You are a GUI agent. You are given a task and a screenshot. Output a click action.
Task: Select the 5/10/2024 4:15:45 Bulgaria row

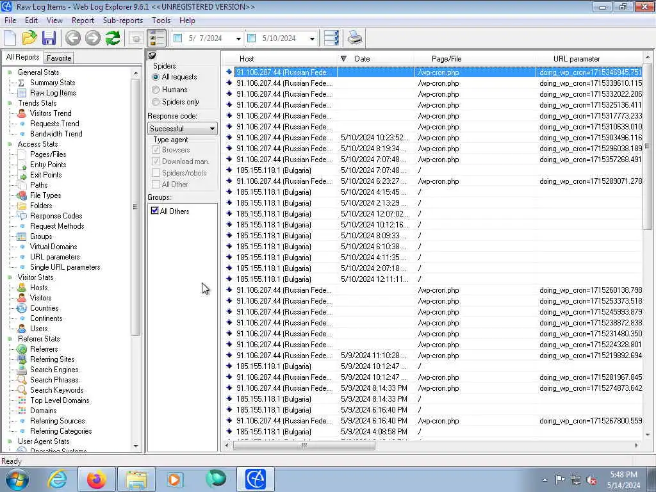tap(433, 192)
